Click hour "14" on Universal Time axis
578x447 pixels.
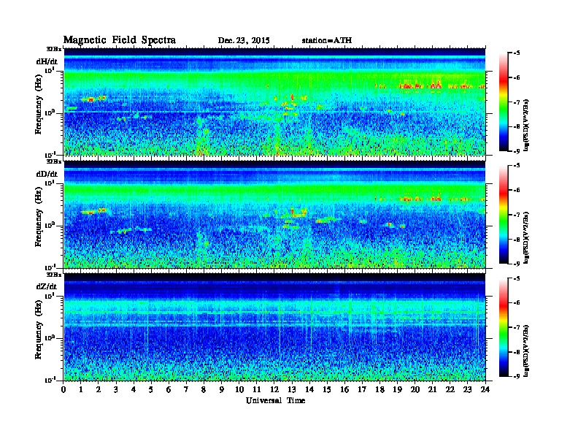click(309, 390)
